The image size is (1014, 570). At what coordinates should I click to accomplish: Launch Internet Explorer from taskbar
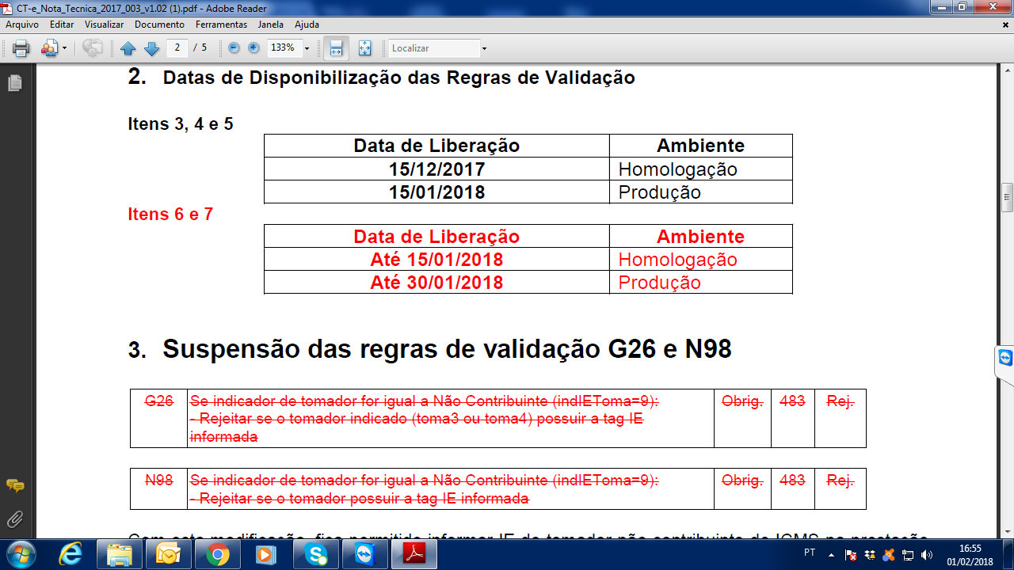tap(71, 554)
